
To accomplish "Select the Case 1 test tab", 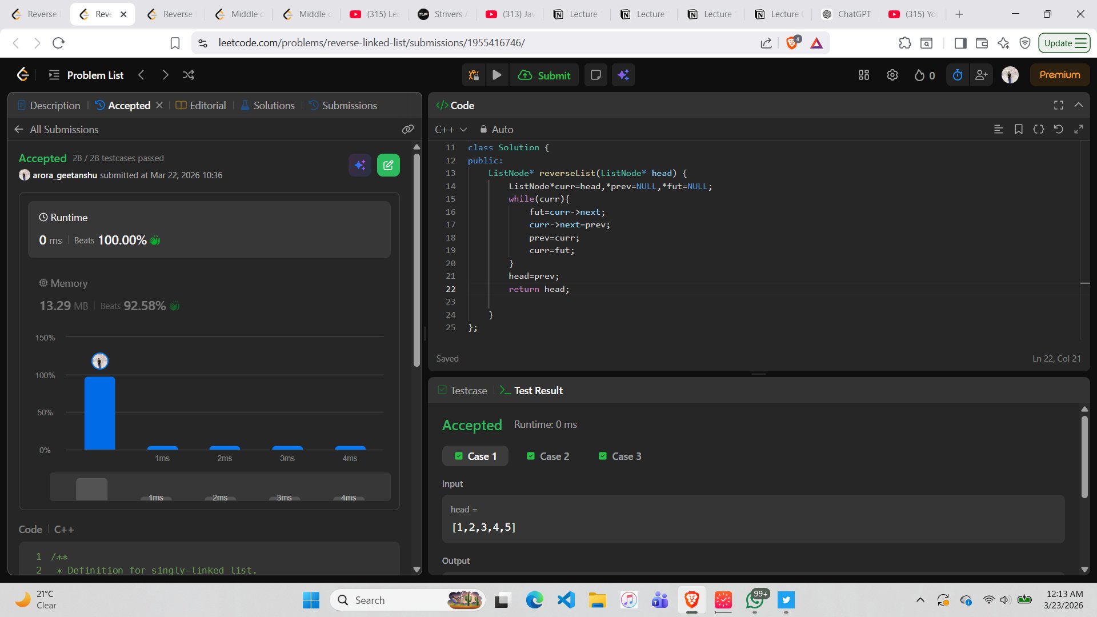I will [x=475, y=456].
